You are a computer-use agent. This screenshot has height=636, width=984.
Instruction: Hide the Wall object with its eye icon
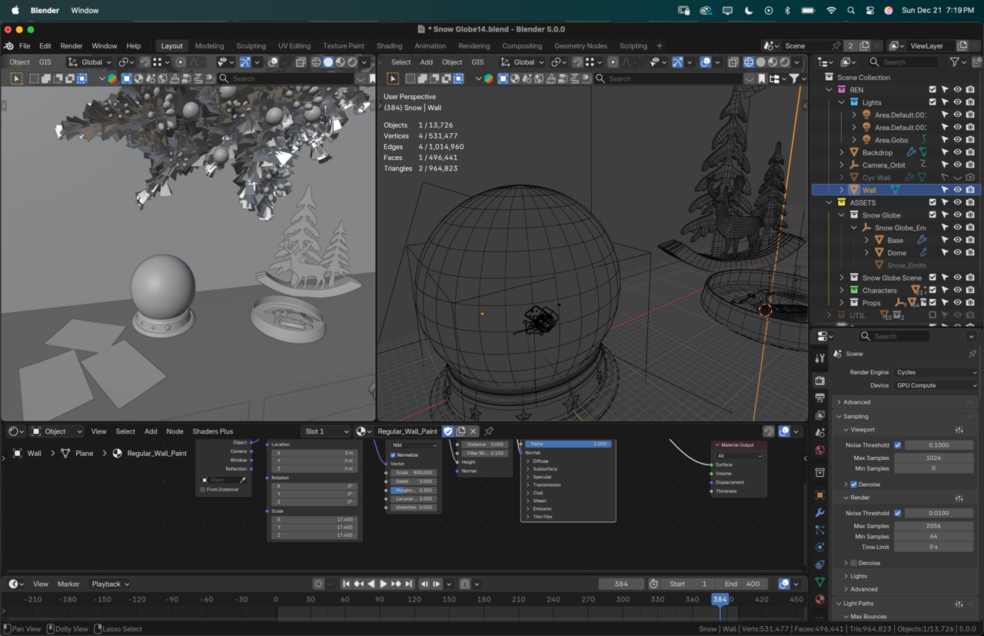(957, 190)
